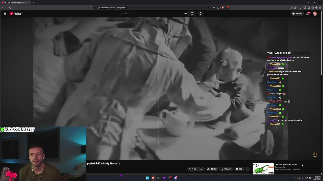
Task: Open YouTube notifications bell
Action: point(308,14)
